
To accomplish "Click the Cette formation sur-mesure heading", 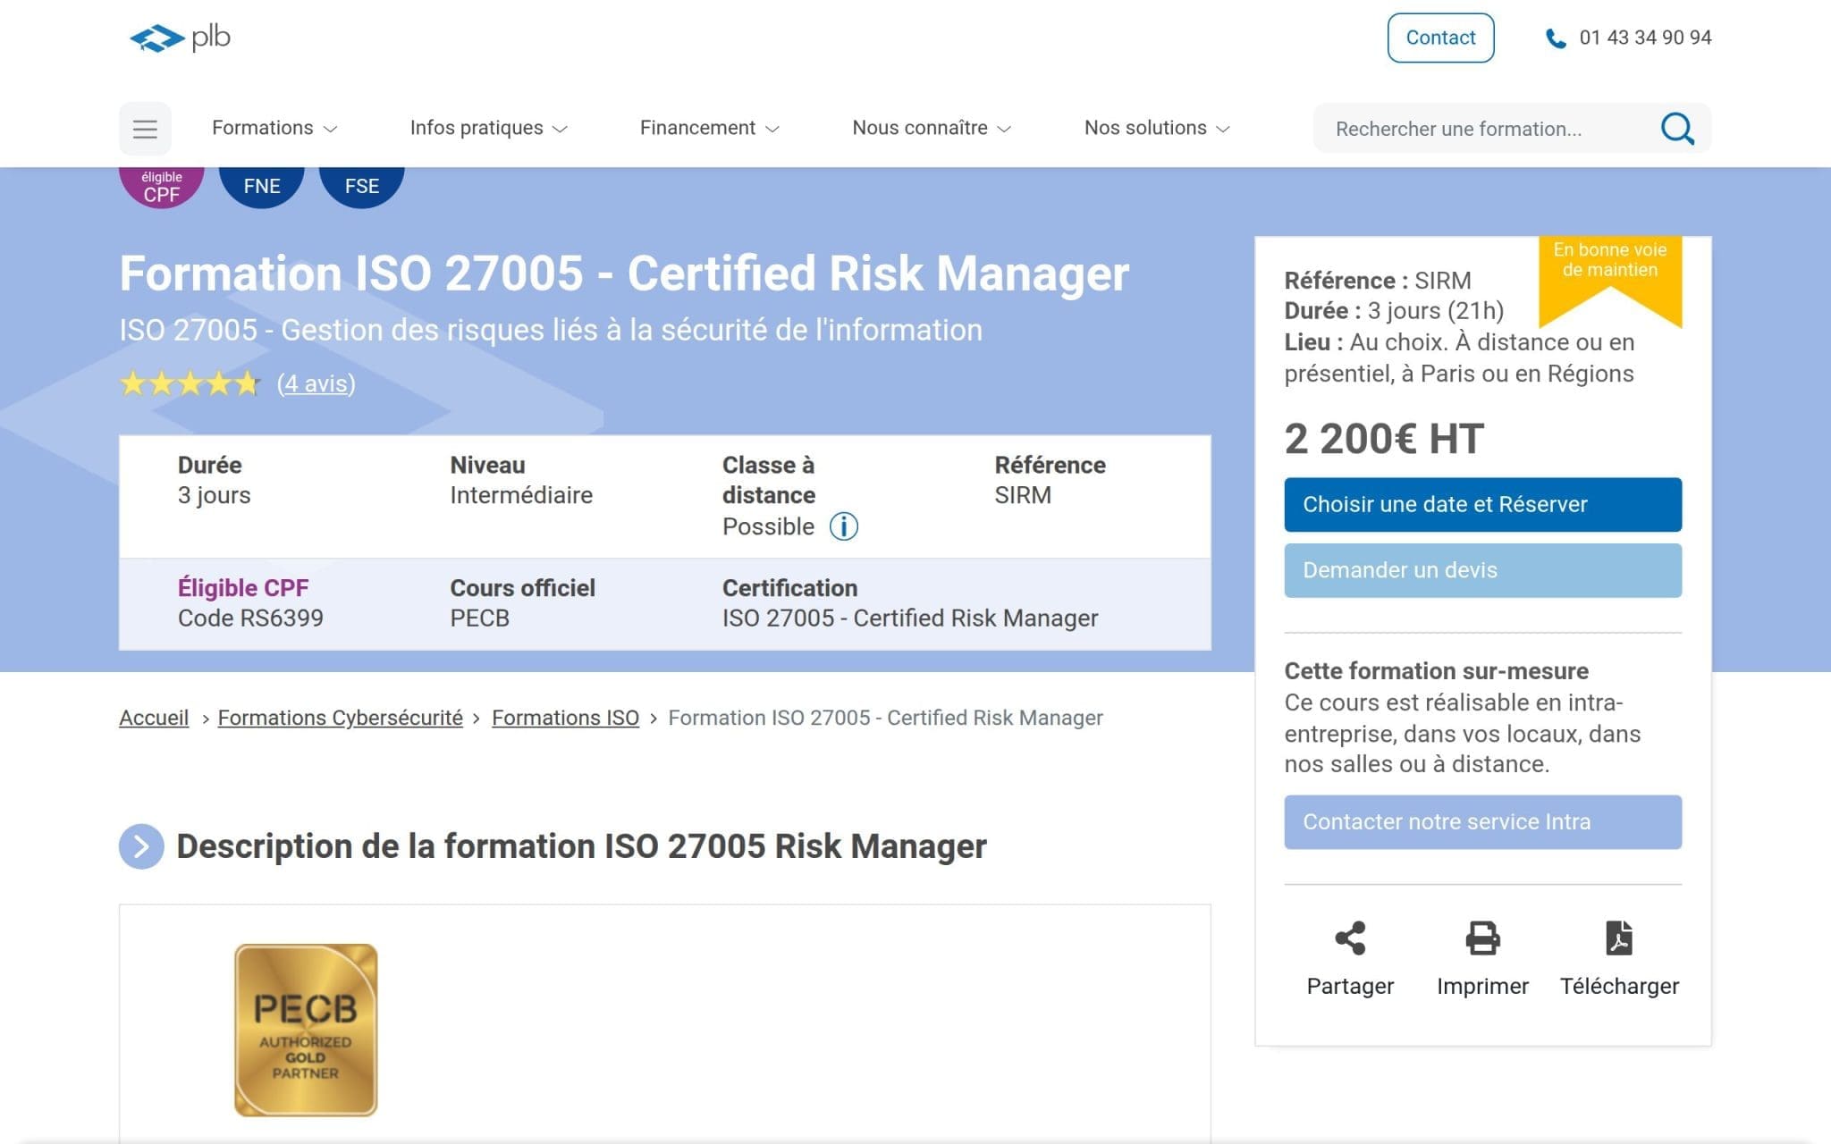I will pyautogui.click(x=1436, y=671).
